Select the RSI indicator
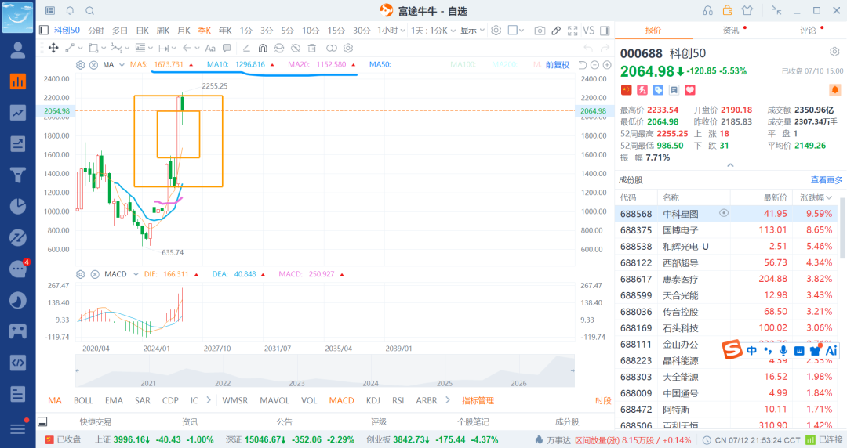 click(x=398, y=400)
